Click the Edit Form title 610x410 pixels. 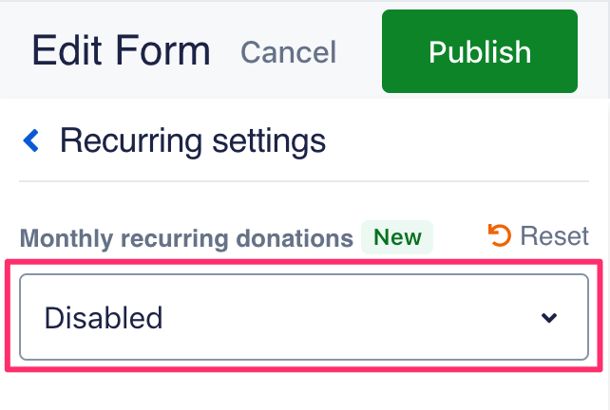coord(121,50)
